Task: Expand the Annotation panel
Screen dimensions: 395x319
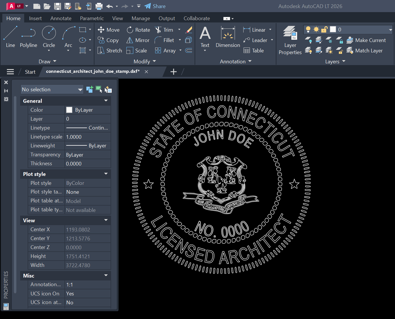Action: (236, 61)
